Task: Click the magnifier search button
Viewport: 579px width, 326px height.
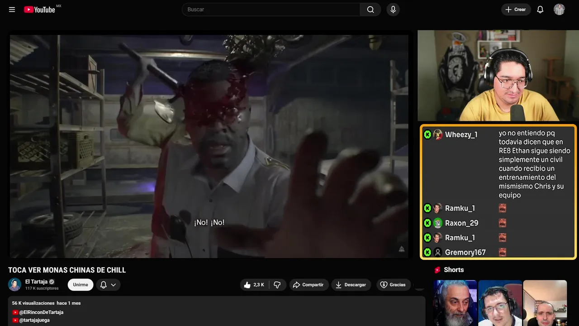Action: [370, 10]
